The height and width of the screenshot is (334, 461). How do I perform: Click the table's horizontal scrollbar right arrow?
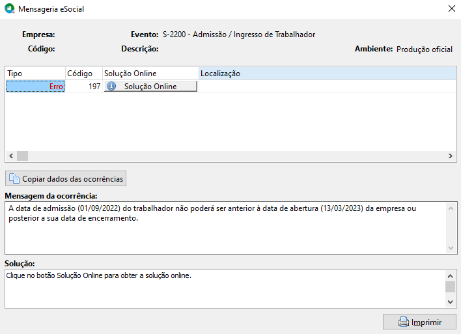point(451,156)
